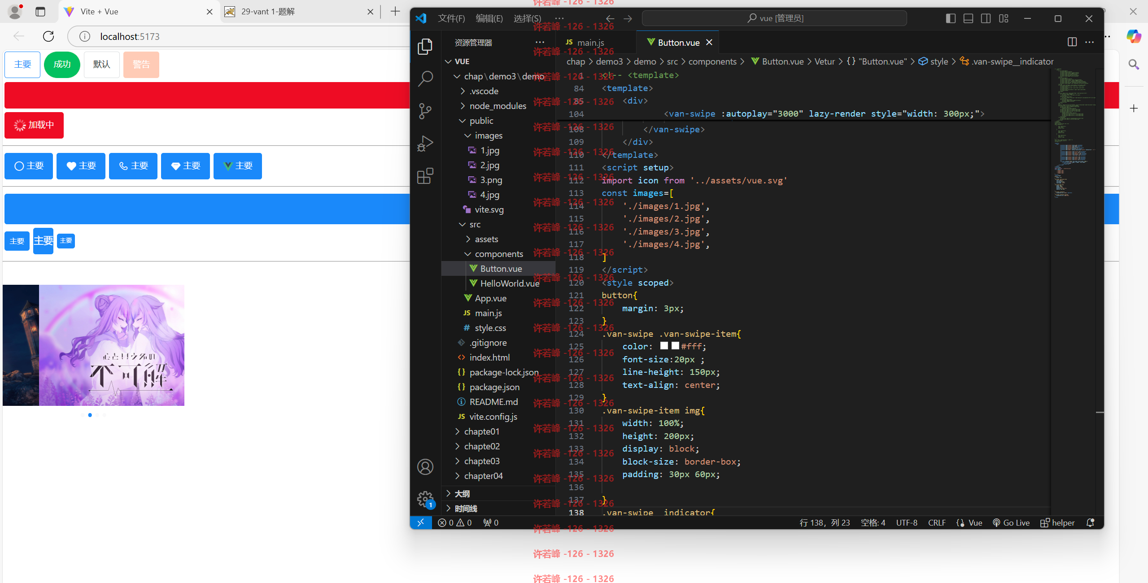Select the active blue swipe indicator dot

tap(90, 415)
